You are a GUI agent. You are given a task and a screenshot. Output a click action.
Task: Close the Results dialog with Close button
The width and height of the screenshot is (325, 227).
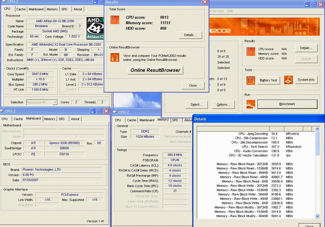pos(193,86)
